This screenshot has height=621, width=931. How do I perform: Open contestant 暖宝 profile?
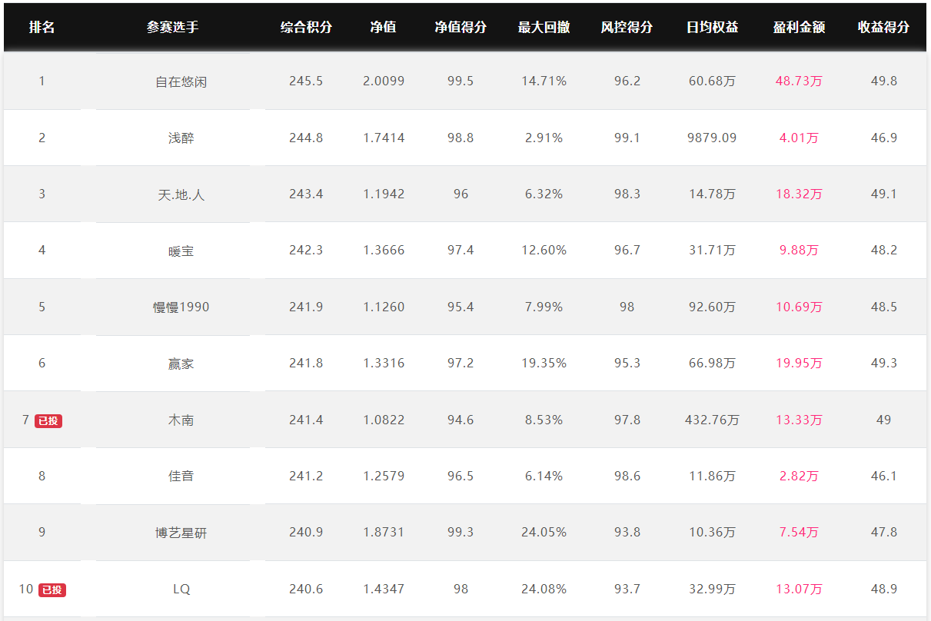(x=181, y=251)
